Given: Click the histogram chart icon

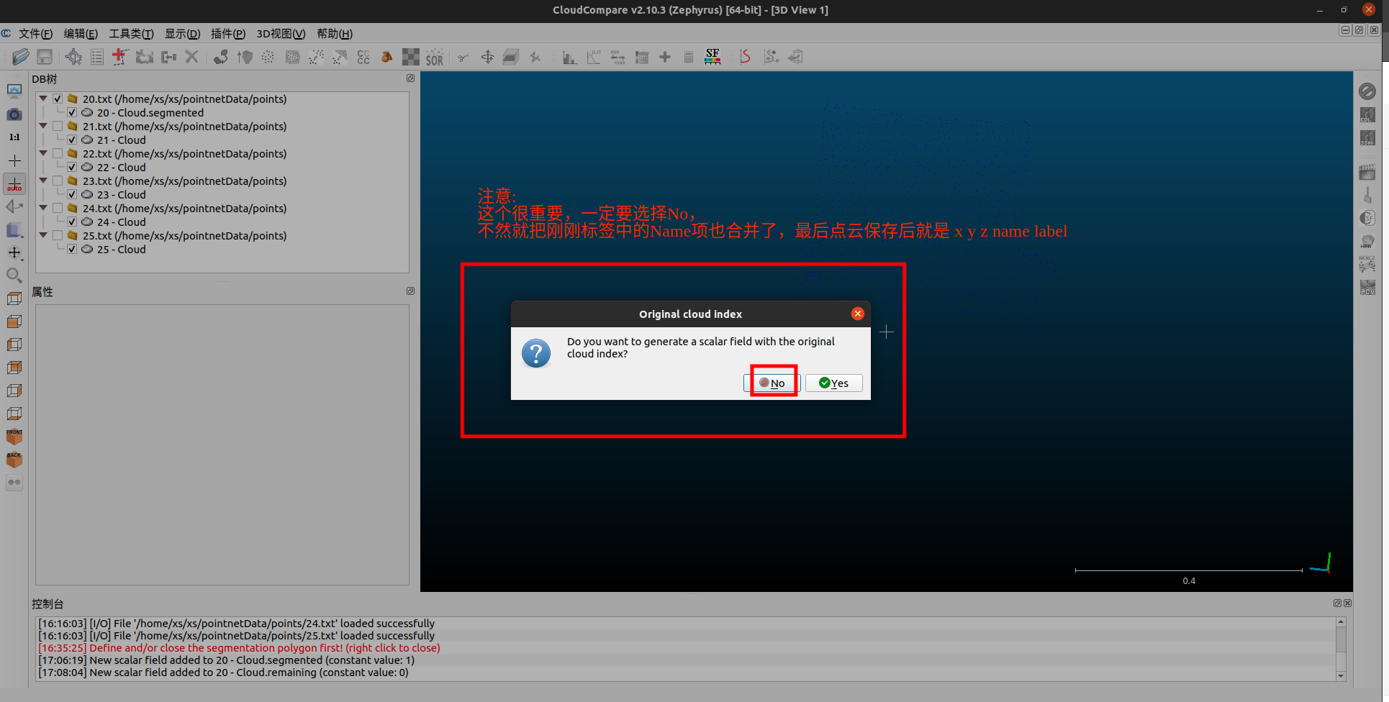Looking at the screenshot, I should (x=569, y=57).
